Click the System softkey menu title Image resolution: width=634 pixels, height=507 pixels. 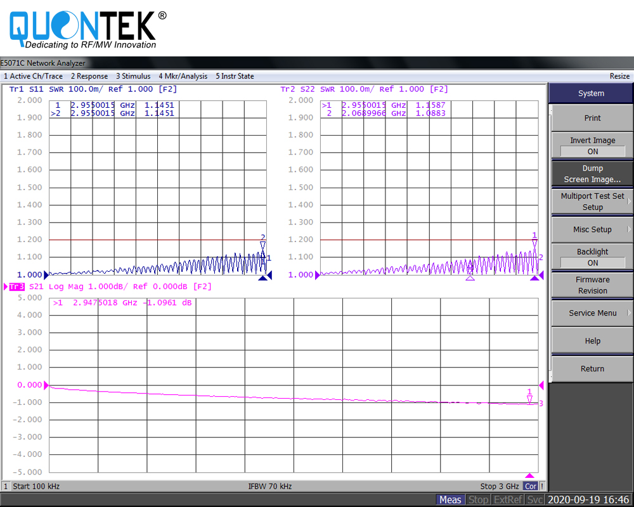tap(591, 93)
